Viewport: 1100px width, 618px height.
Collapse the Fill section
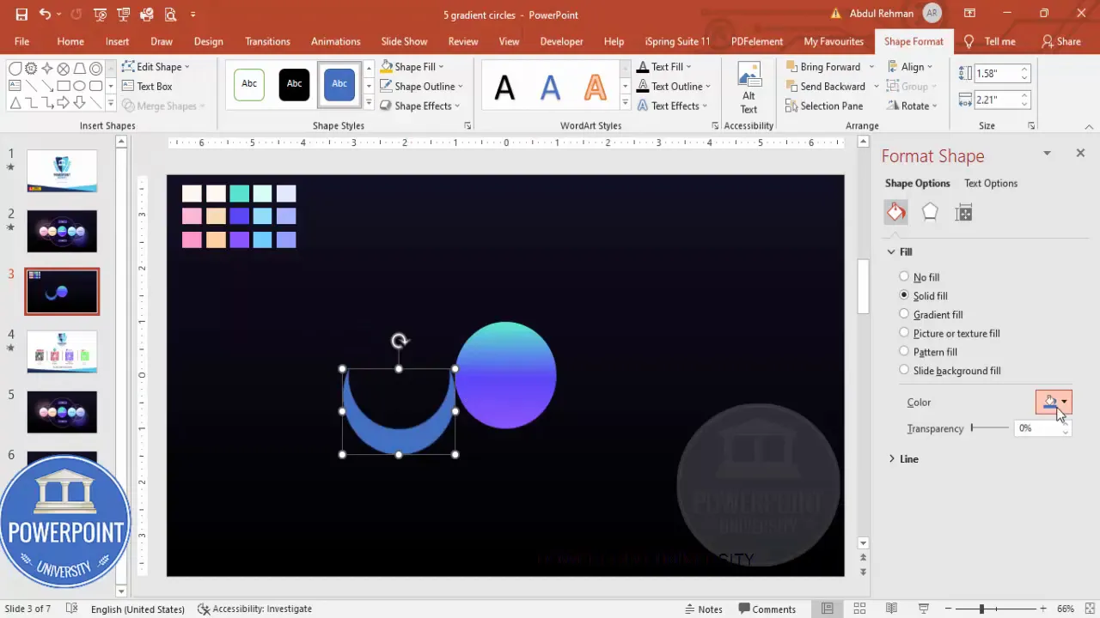pos(900,251)
